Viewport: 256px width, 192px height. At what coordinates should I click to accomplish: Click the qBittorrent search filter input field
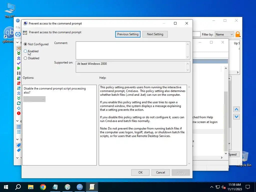196,34
